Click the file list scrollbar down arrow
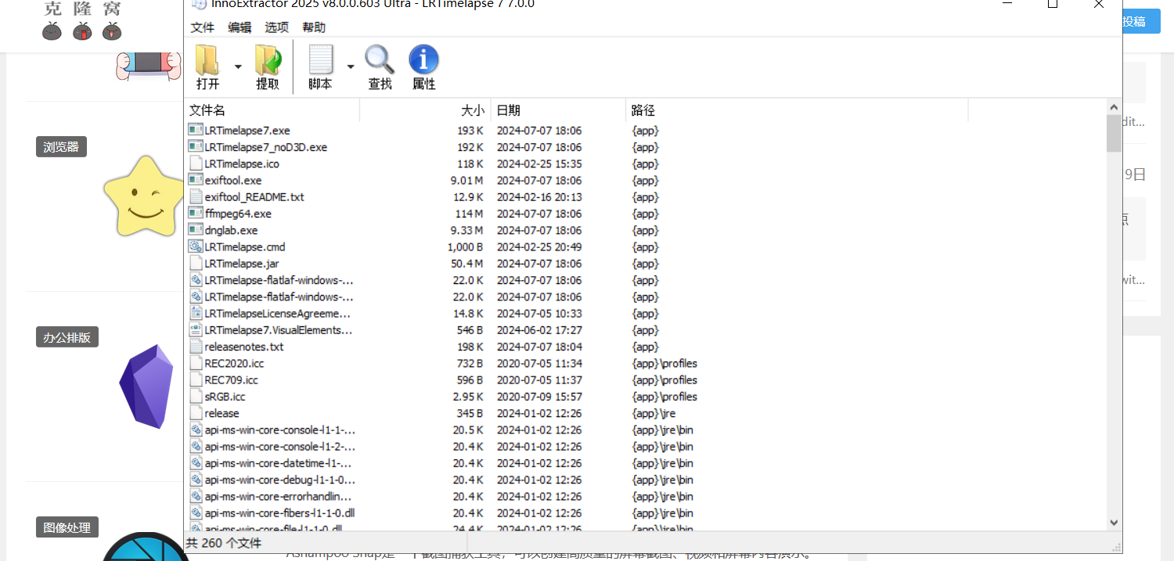 coord(1114,523)
